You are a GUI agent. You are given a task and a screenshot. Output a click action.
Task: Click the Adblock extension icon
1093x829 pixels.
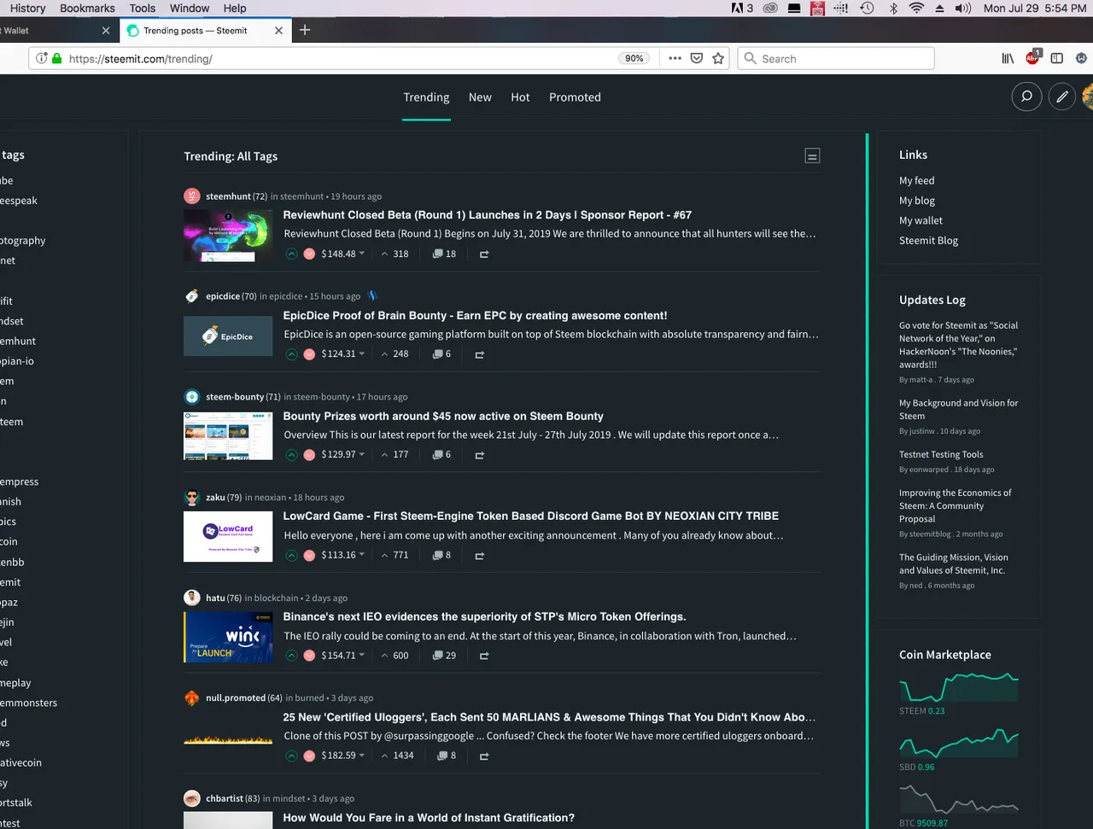[x=1032, y=57]
